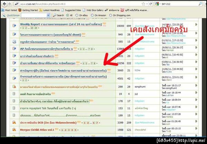Click the new-post badge after Mergus Cichlid Atlas
This screenshot has width=207, height=144.
(x=57, y=129)
